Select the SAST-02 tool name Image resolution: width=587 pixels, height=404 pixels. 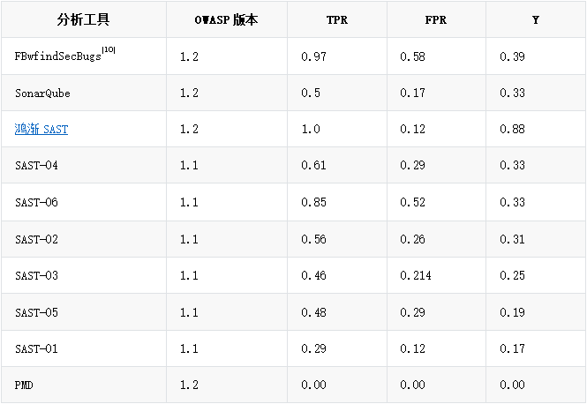click(x=36, y=239)
